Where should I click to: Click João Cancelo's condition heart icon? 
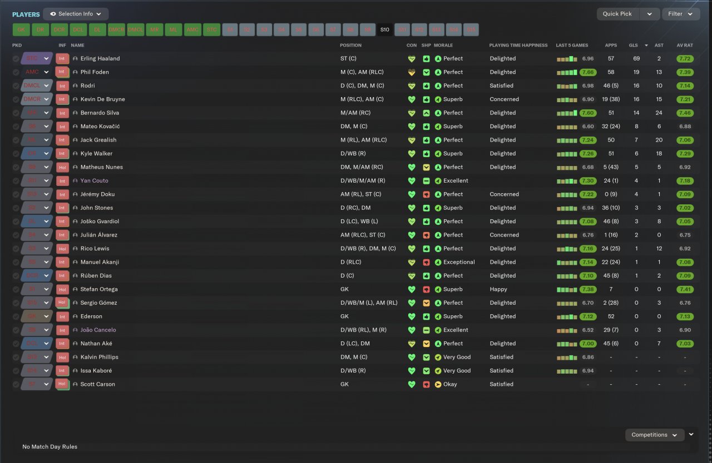[x=412, y=330]
